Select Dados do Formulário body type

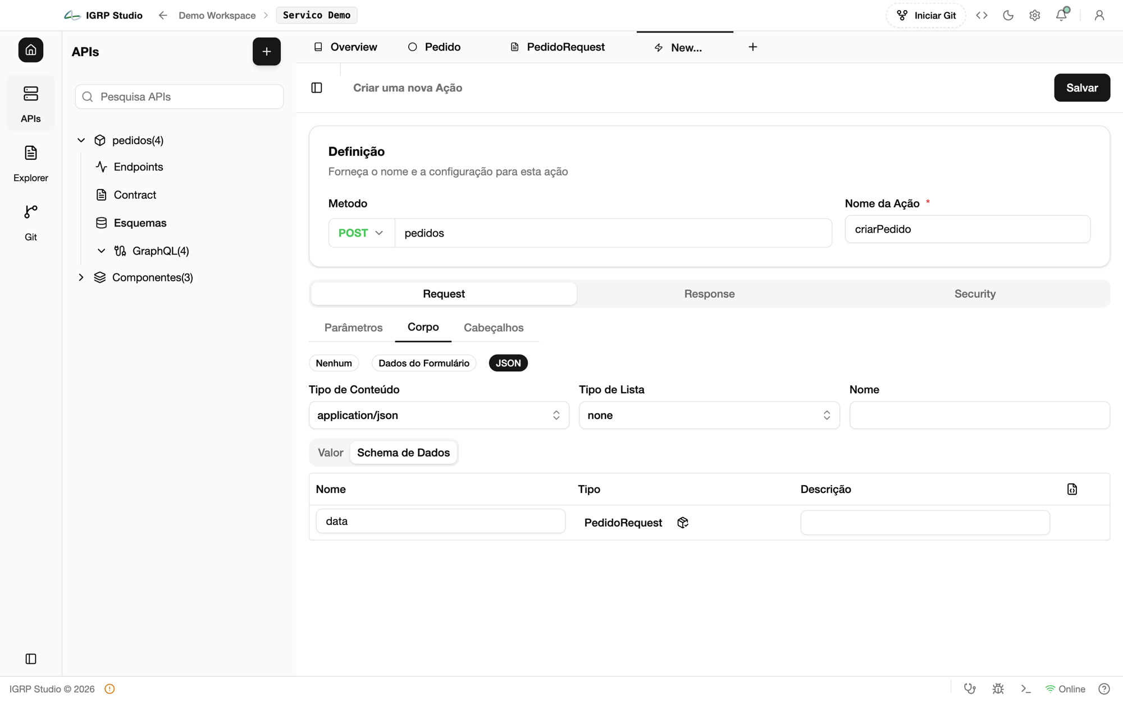click(424, 363)
